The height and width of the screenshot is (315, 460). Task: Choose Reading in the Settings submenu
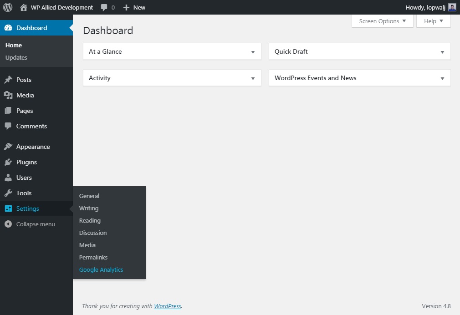coord(90,221)
